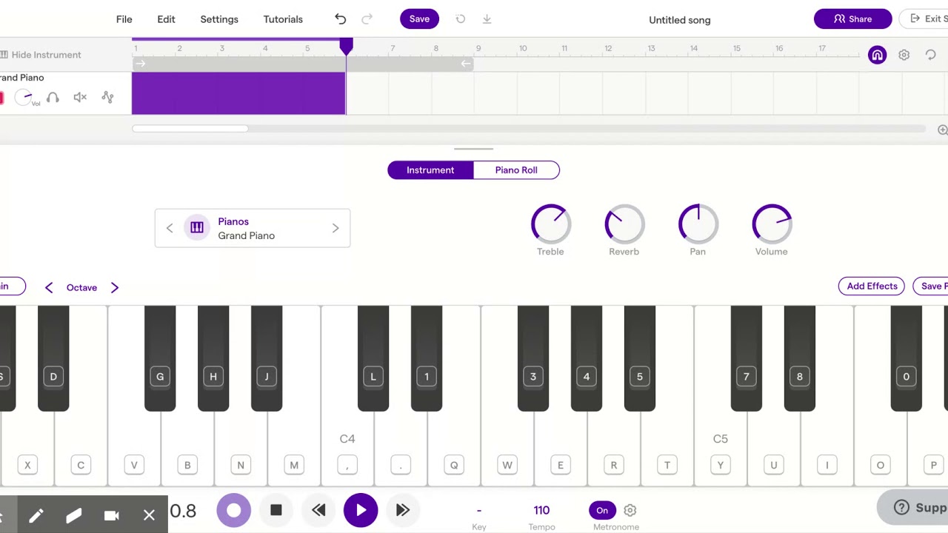
Task: Adjust the Reverb knob
Action: coord(624,224)
